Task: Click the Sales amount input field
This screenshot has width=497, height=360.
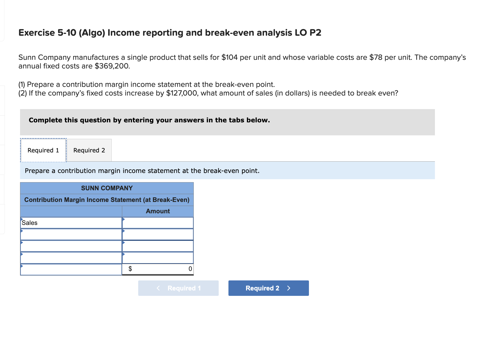Action: pos(158,222)
